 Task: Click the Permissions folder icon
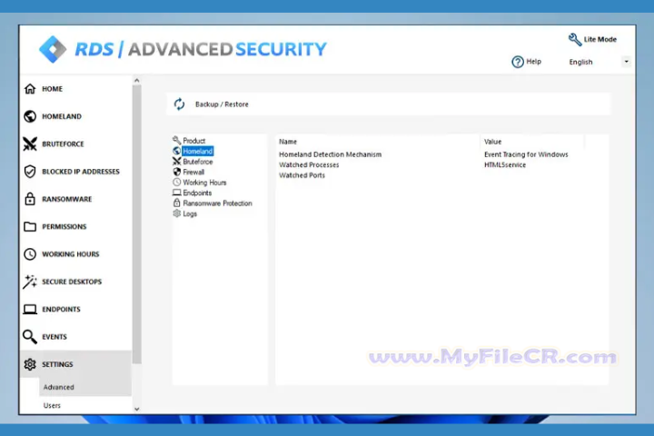click(30, 226)
